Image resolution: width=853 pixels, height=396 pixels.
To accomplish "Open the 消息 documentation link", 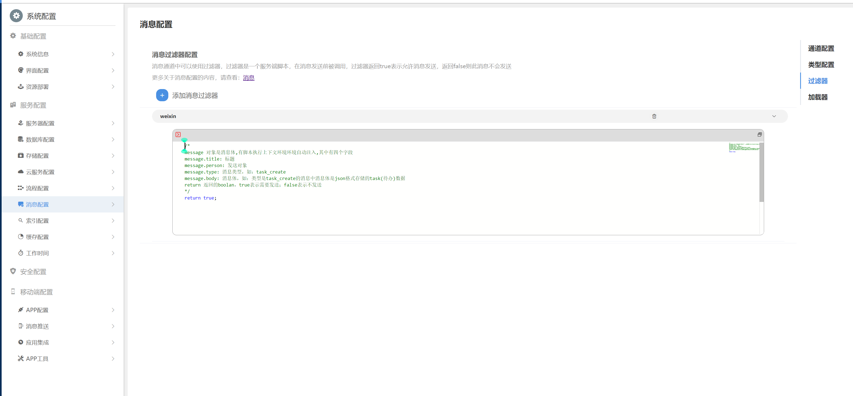I will click(248, 78).
